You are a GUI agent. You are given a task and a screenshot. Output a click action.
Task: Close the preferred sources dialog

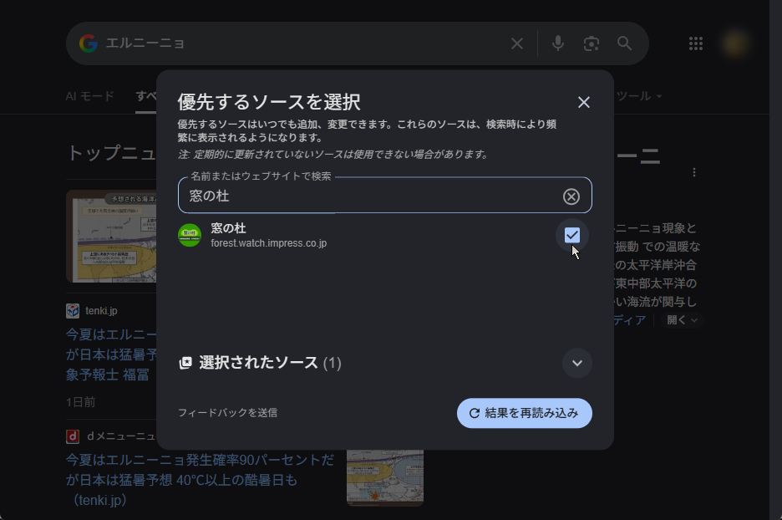point(583,102)
